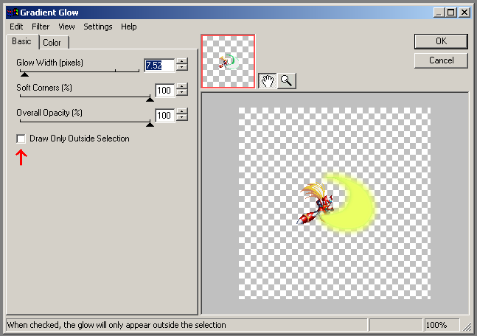Close the Gradient Glow dialog

pyautogui.click(x=464, y=13)
